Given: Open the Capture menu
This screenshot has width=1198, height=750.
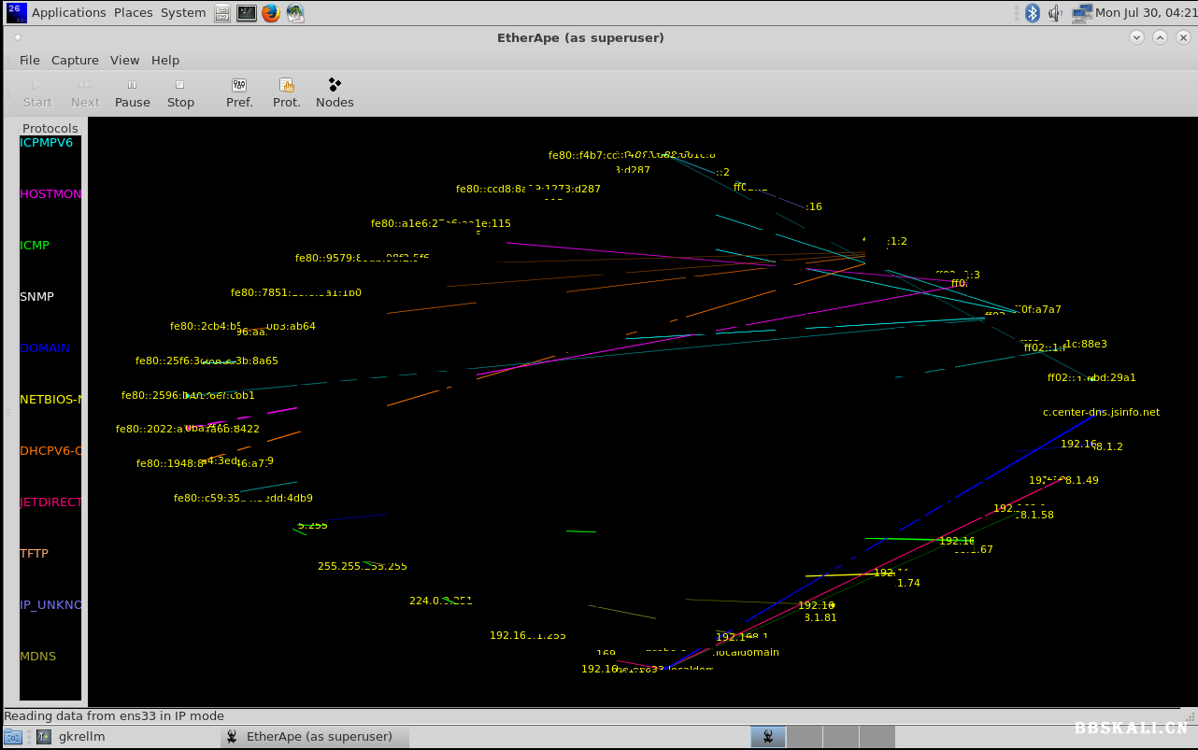Looking at the screenshot, I should [x=75, y=60].
